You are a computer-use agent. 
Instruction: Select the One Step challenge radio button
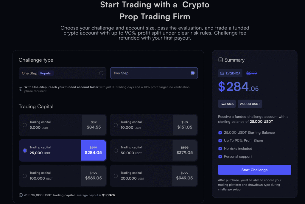(x=101, y=73)
